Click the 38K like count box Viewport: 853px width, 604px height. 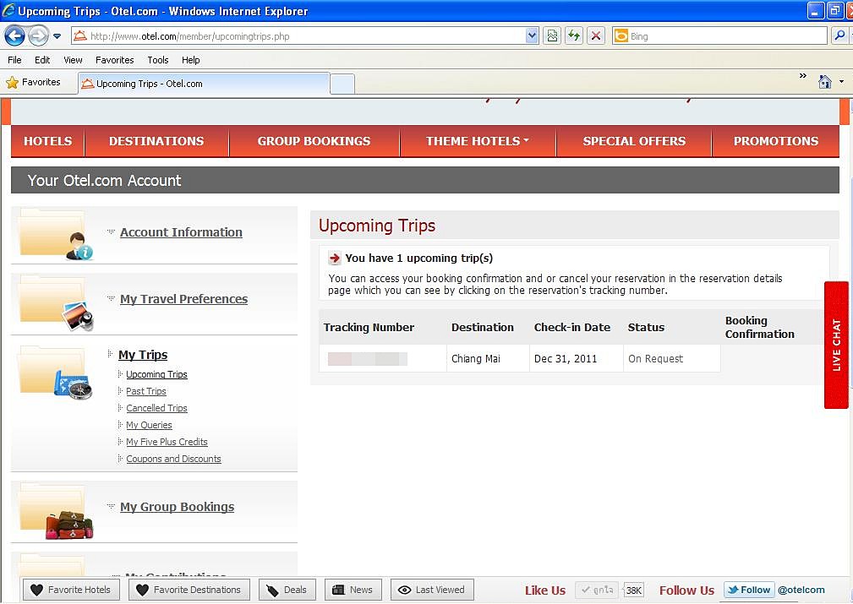point(634,590)
